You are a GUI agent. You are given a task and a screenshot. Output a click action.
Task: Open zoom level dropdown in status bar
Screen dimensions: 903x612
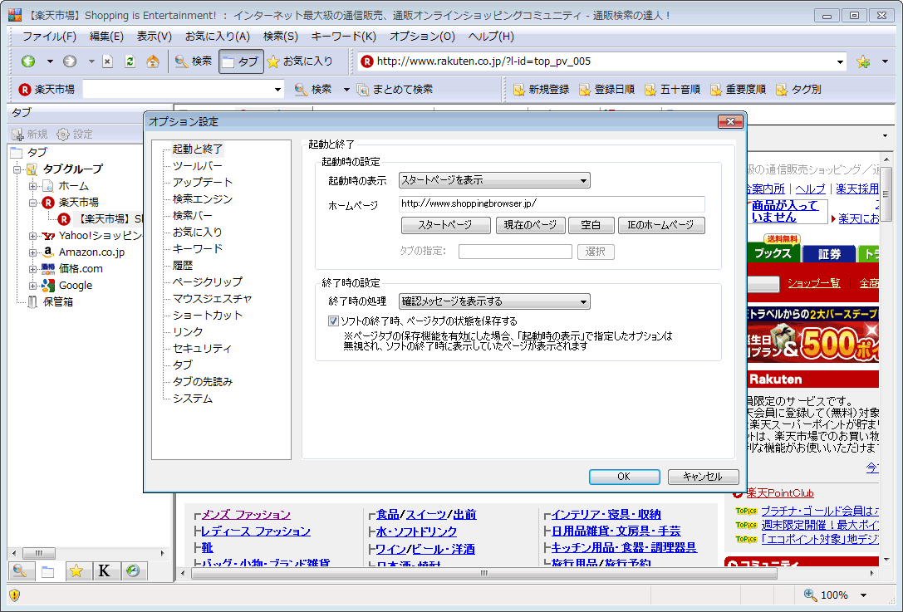click(x=863, y=595)
